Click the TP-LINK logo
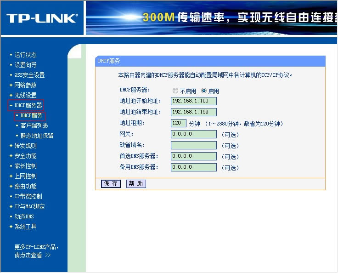338x273 pixels. tap(42, 18)
